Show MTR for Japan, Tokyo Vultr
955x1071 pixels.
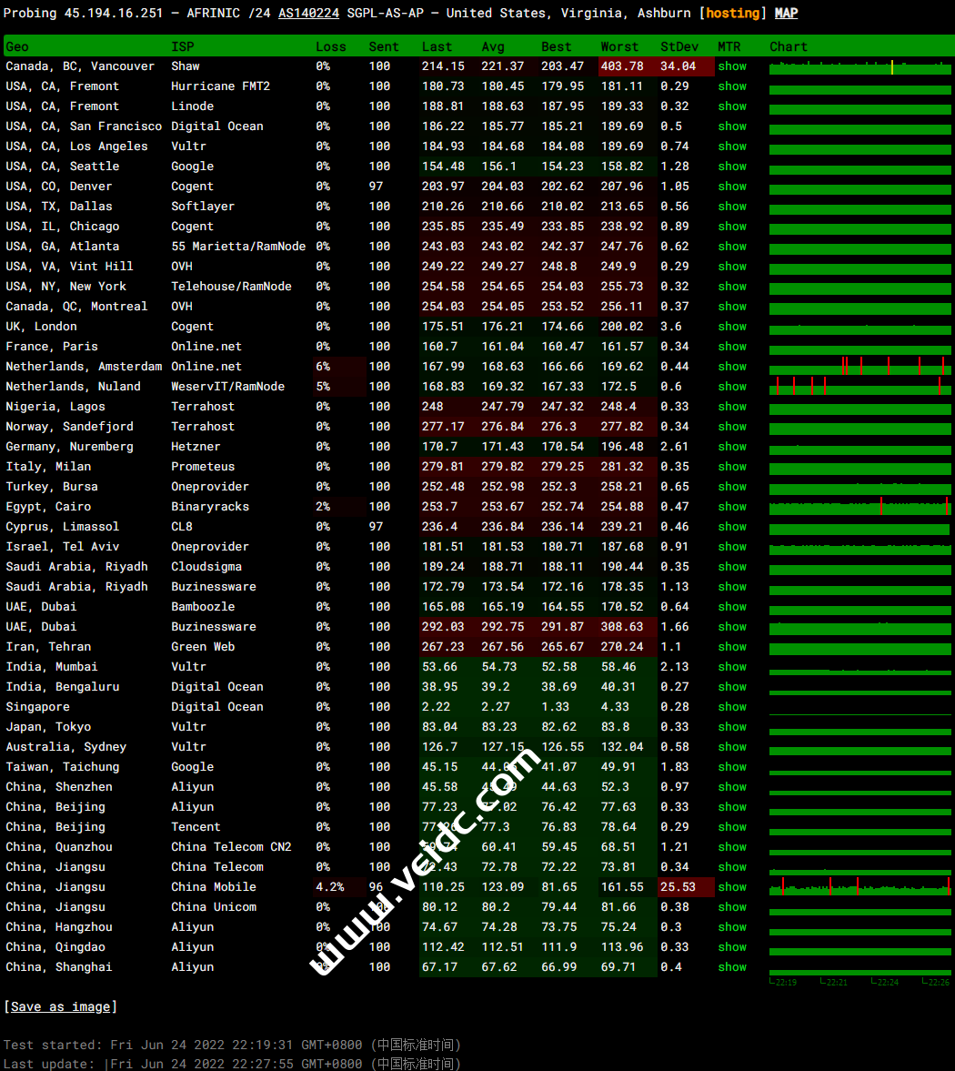[x=732, y=727]
